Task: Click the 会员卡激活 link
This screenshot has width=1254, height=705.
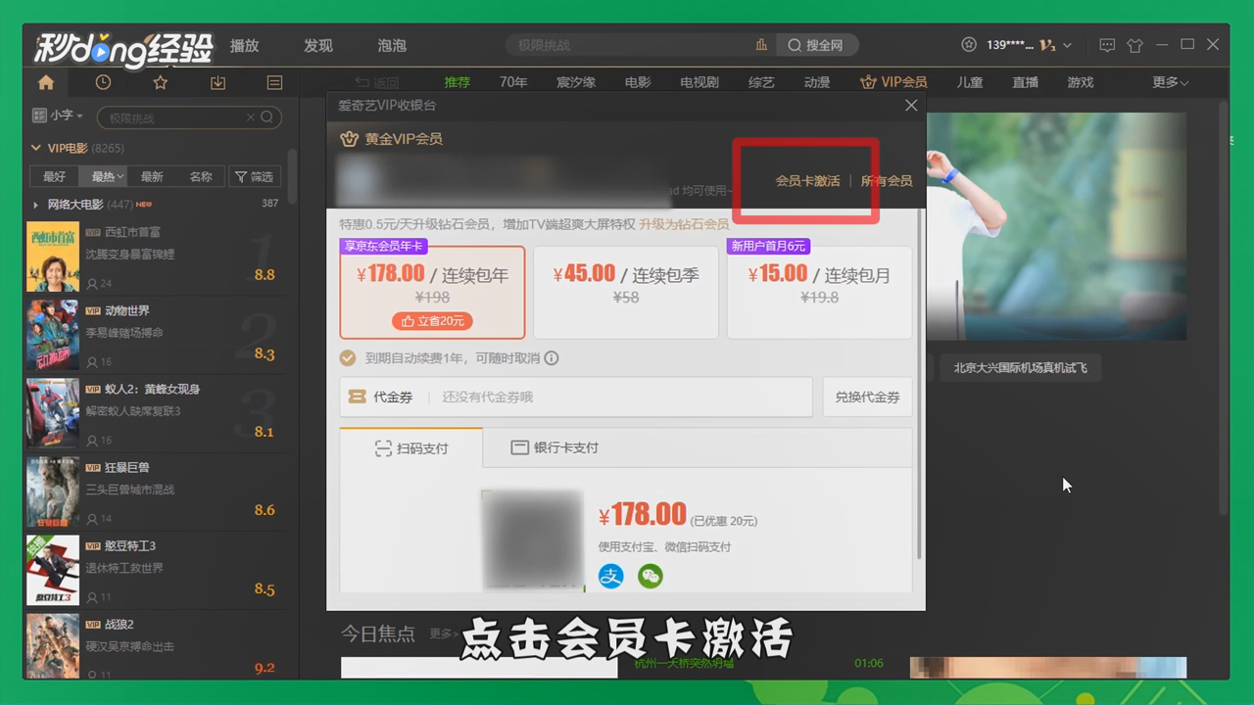Action: (x=807, y=181)
